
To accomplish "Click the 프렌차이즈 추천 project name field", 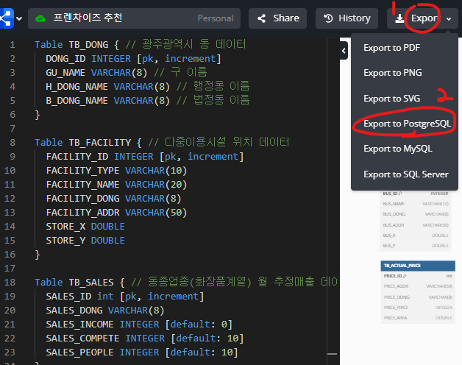I will tap(135, 18).
